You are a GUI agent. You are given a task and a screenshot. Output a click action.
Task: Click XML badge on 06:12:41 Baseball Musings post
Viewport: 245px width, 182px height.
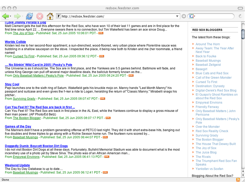pos(105,172)
